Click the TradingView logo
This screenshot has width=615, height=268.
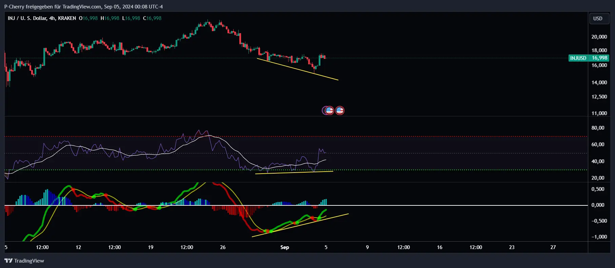(24, 261)
